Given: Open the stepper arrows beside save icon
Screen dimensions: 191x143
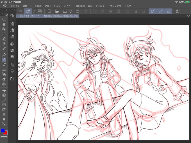Looking at the screenshot, I should (71, 11).
